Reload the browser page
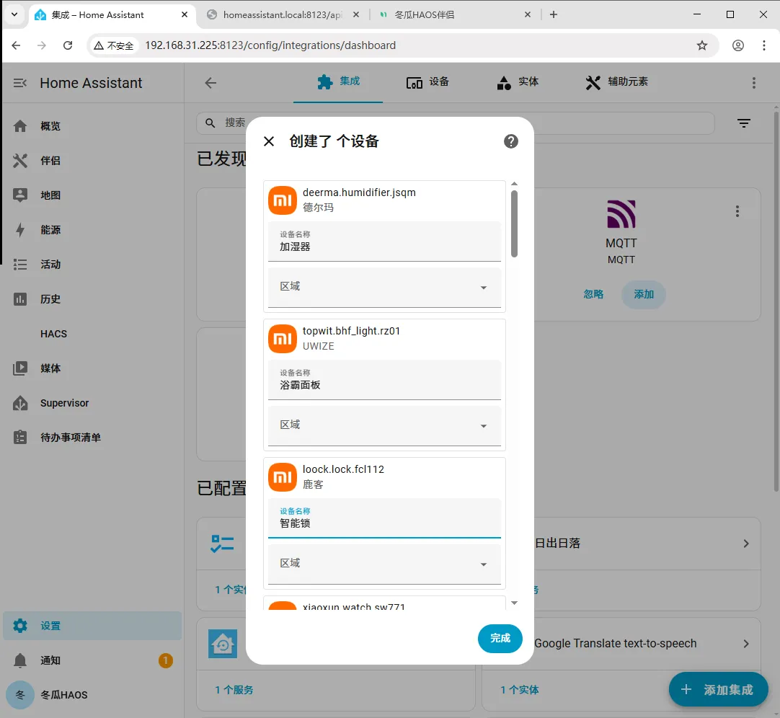Screen dimensions: 780x718 68,45
